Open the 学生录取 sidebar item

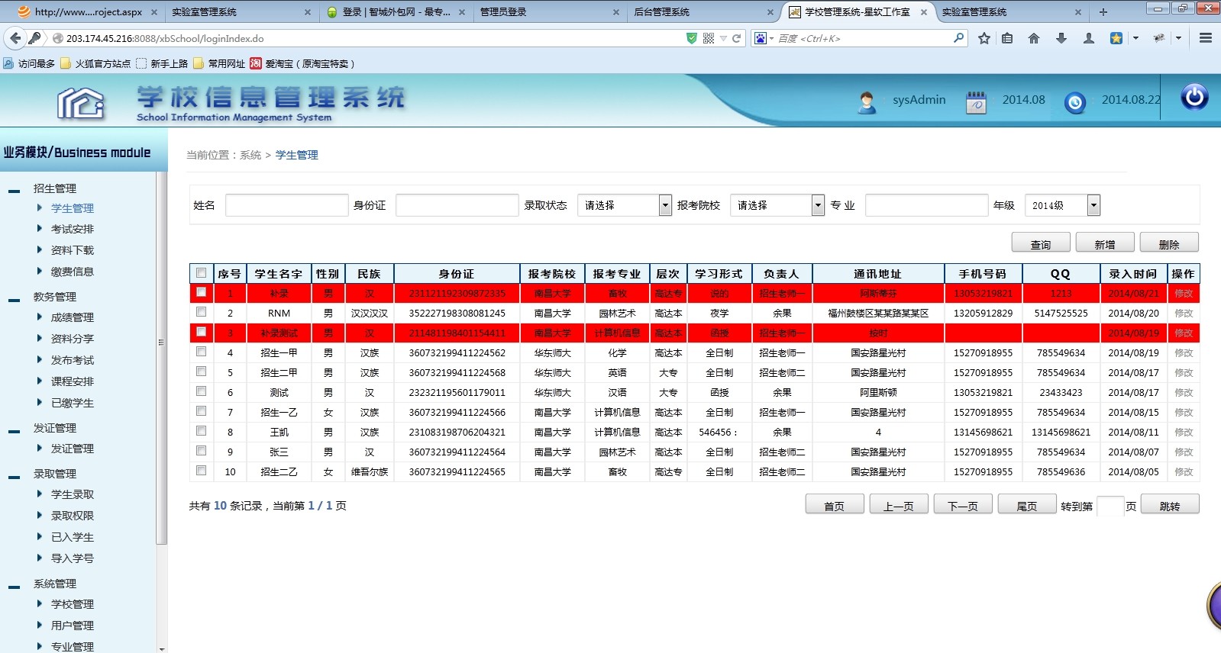click(73, 494)
